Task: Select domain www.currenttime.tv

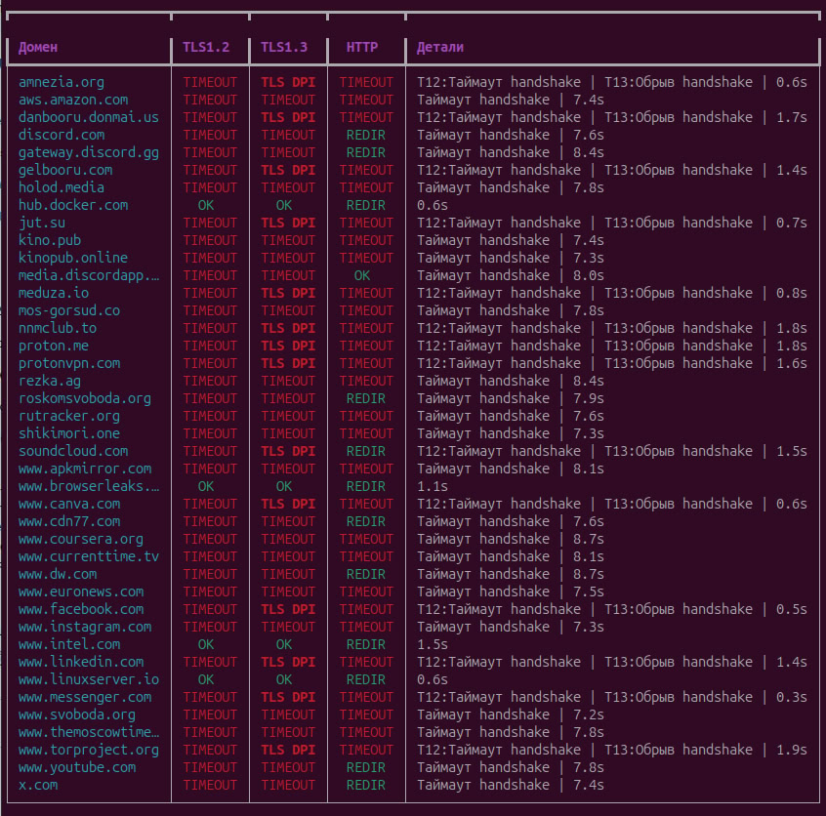Action: click(89, 556)
